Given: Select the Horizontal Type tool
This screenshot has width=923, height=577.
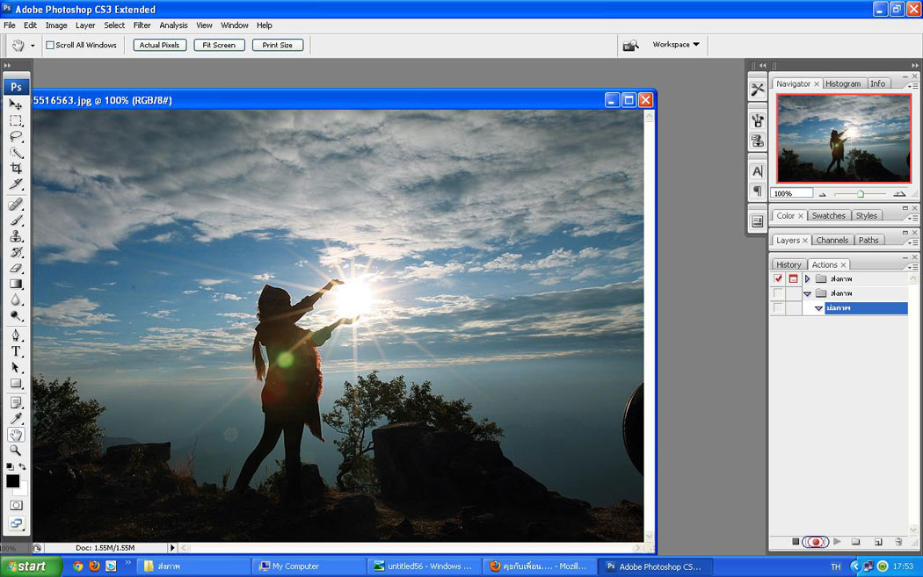Looking at the screenshot, I should click(16, 351).
